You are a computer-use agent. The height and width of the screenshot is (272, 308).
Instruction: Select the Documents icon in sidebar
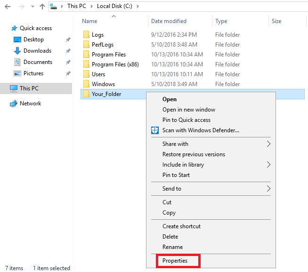point(17,62)
